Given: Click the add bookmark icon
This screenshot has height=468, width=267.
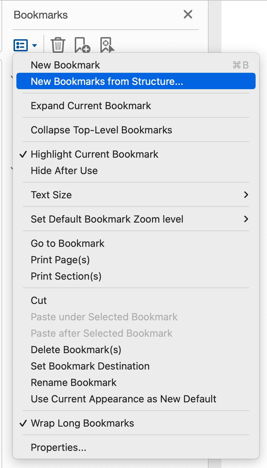Looking at the screenshot, I should point(82,45).
